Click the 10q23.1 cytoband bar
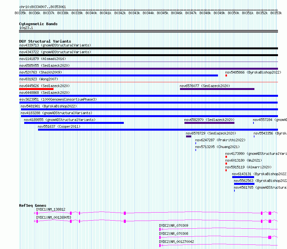Image resolution: width=287 pixels, height=249 pixels. (x=148, y=31)
